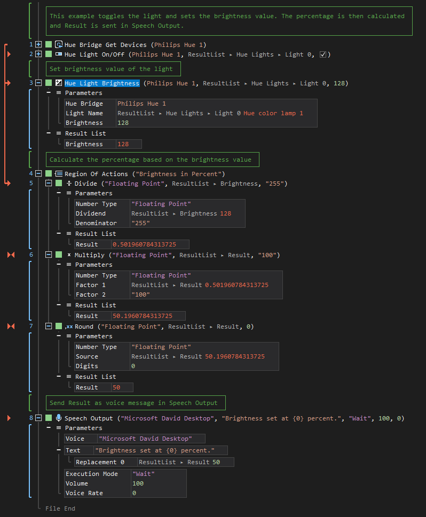Toggle the green enabled box on line 2
This screenshot has height=517, width=426.
pyautogui.click(x=49, y=54)
